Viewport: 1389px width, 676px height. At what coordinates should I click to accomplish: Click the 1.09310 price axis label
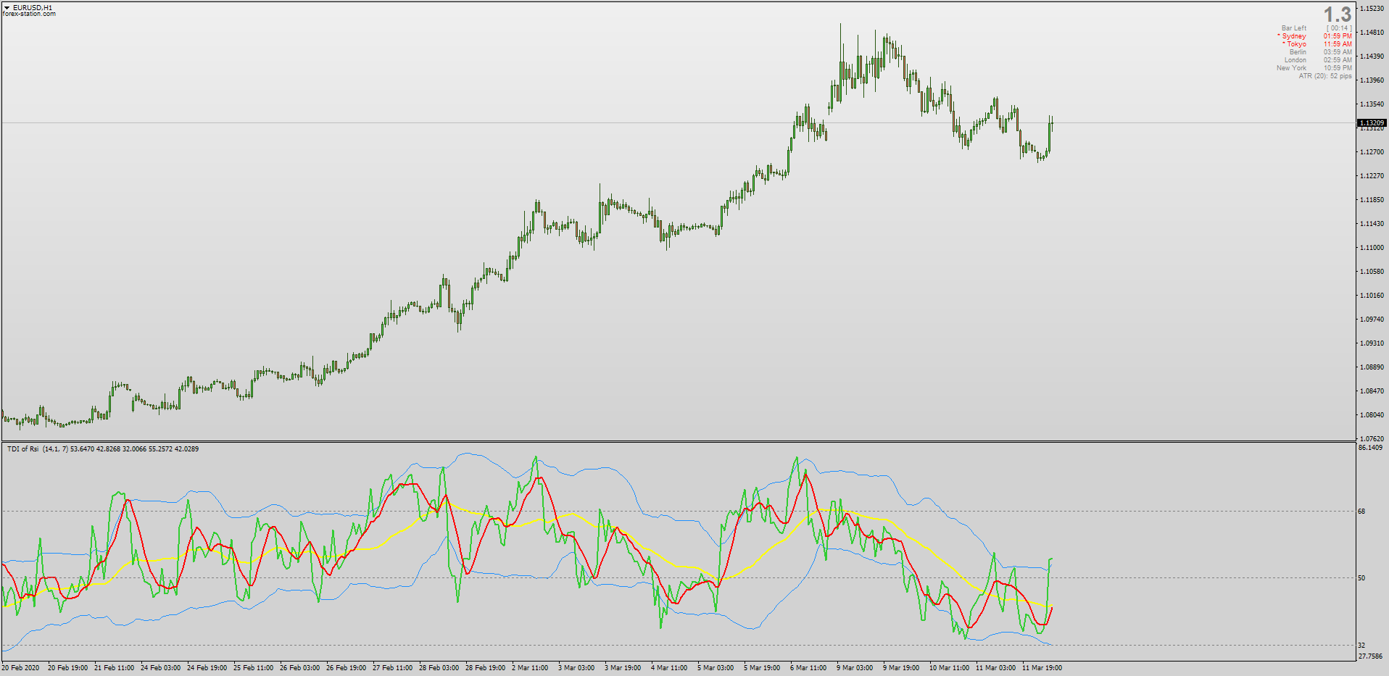click(1372, 343)
